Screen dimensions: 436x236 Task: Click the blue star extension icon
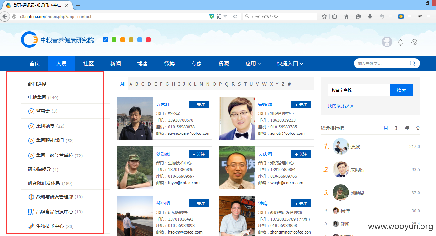click(401, 16)
